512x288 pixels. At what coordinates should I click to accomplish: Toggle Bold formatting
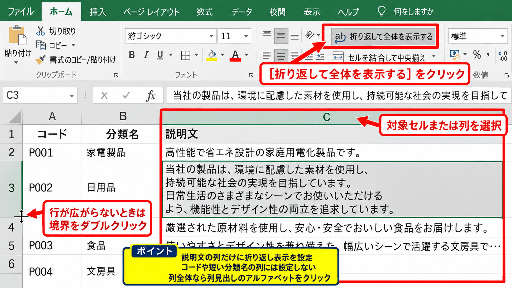(x=132, y=55)
